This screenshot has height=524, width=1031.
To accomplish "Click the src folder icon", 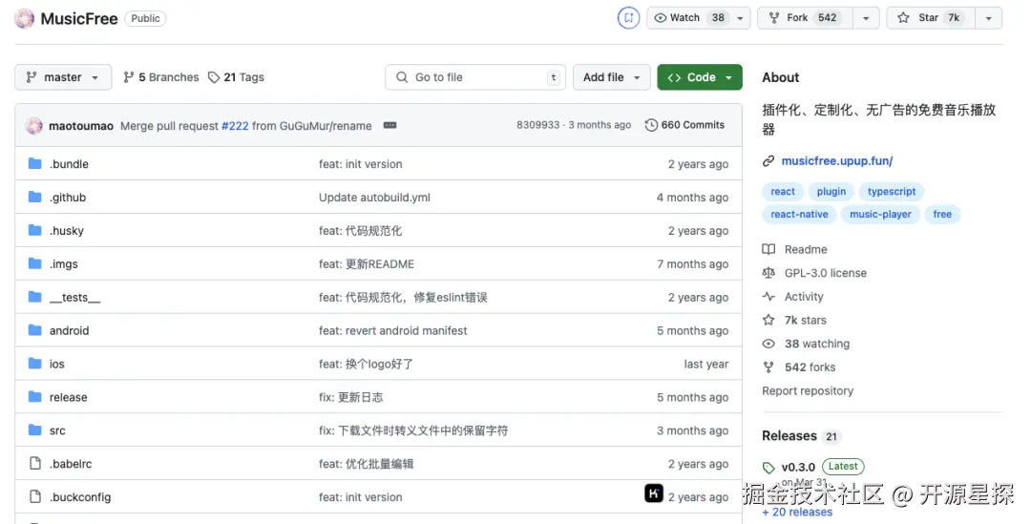I will click(x=35, y=430).
